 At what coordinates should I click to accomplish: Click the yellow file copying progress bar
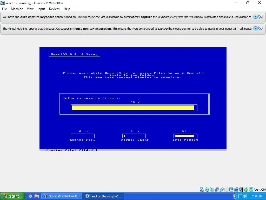(x=134, y=108)
